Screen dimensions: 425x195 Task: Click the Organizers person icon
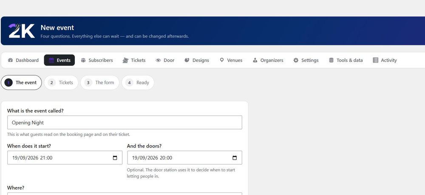click(x=255, y=60)
